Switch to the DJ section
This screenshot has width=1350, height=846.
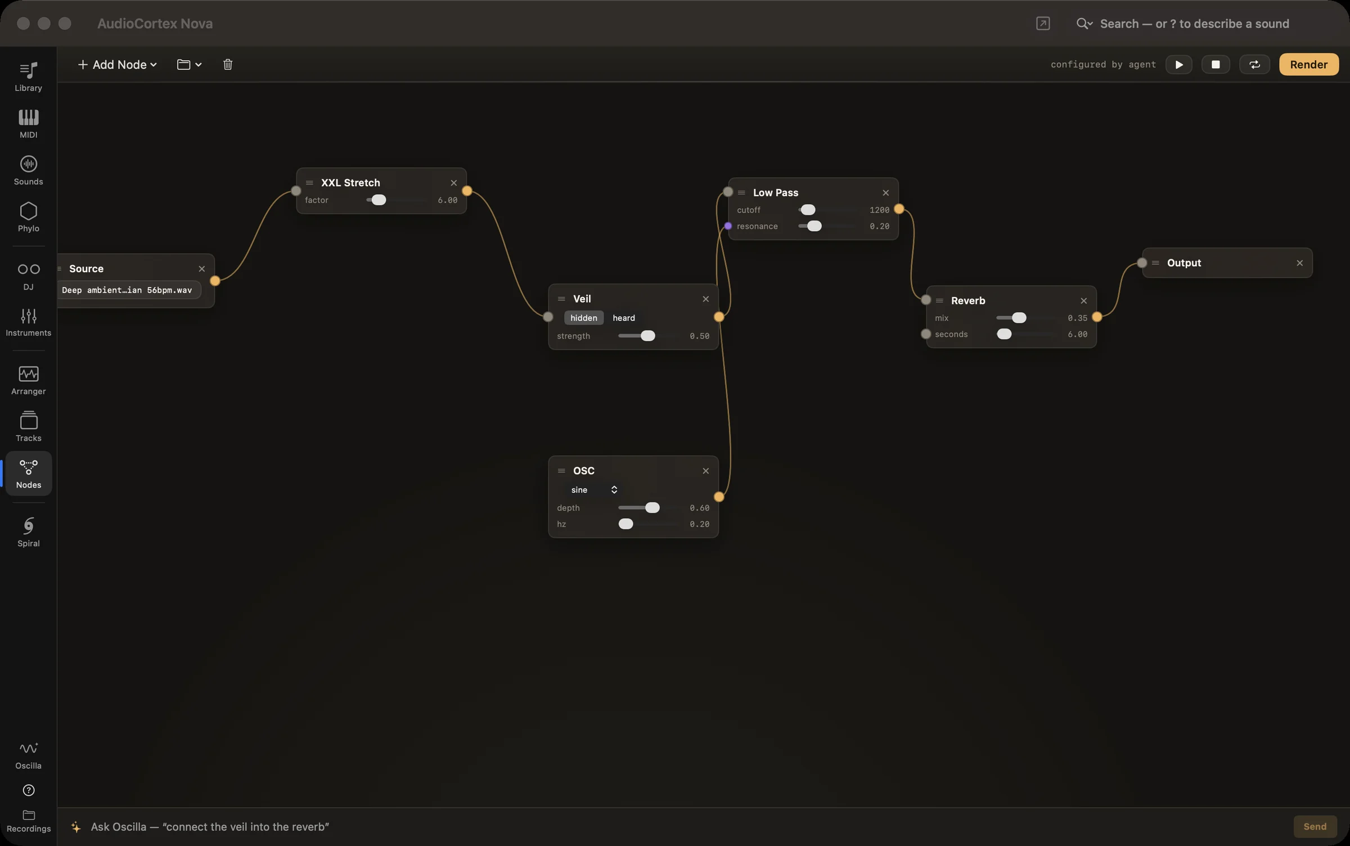[x=28, y=276]
